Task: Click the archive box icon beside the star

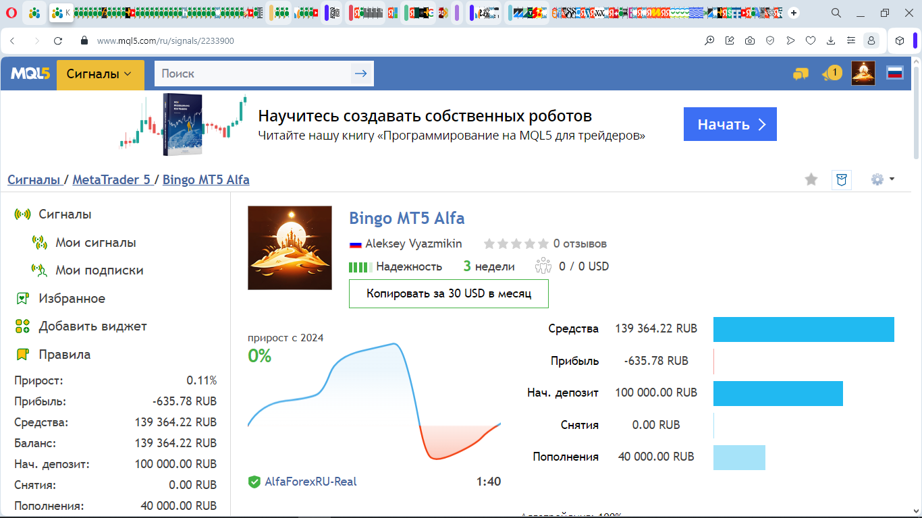Action: 841,179
